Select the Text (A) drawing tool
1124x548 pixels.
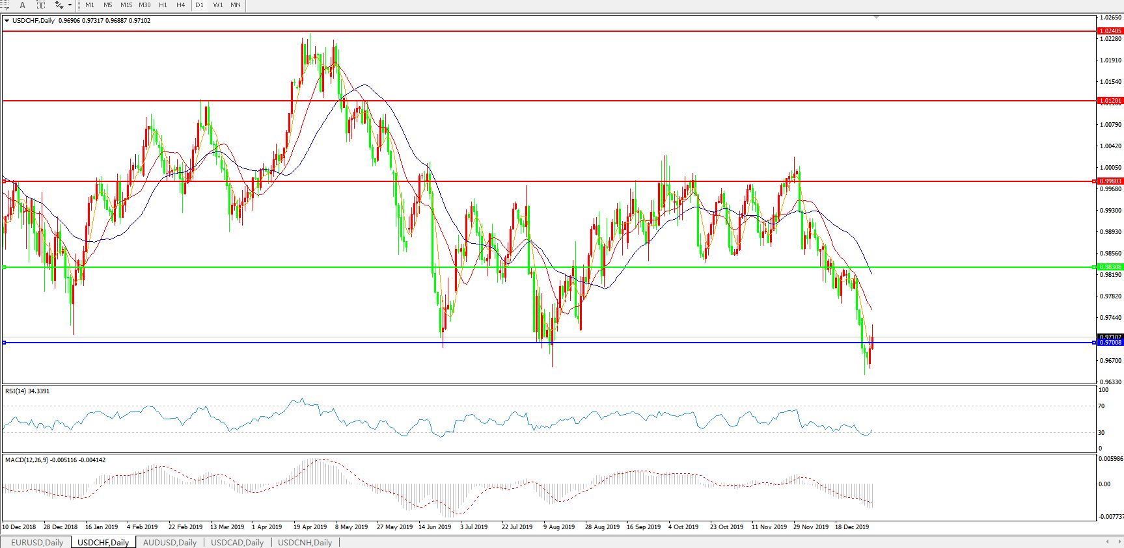point(22,5)
